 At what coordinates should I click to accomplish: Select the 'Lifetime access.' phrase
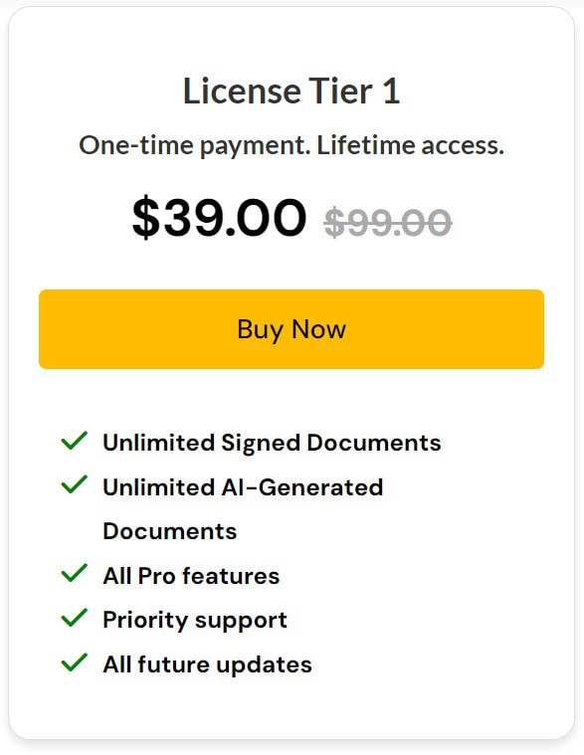[x=410, y=145]
